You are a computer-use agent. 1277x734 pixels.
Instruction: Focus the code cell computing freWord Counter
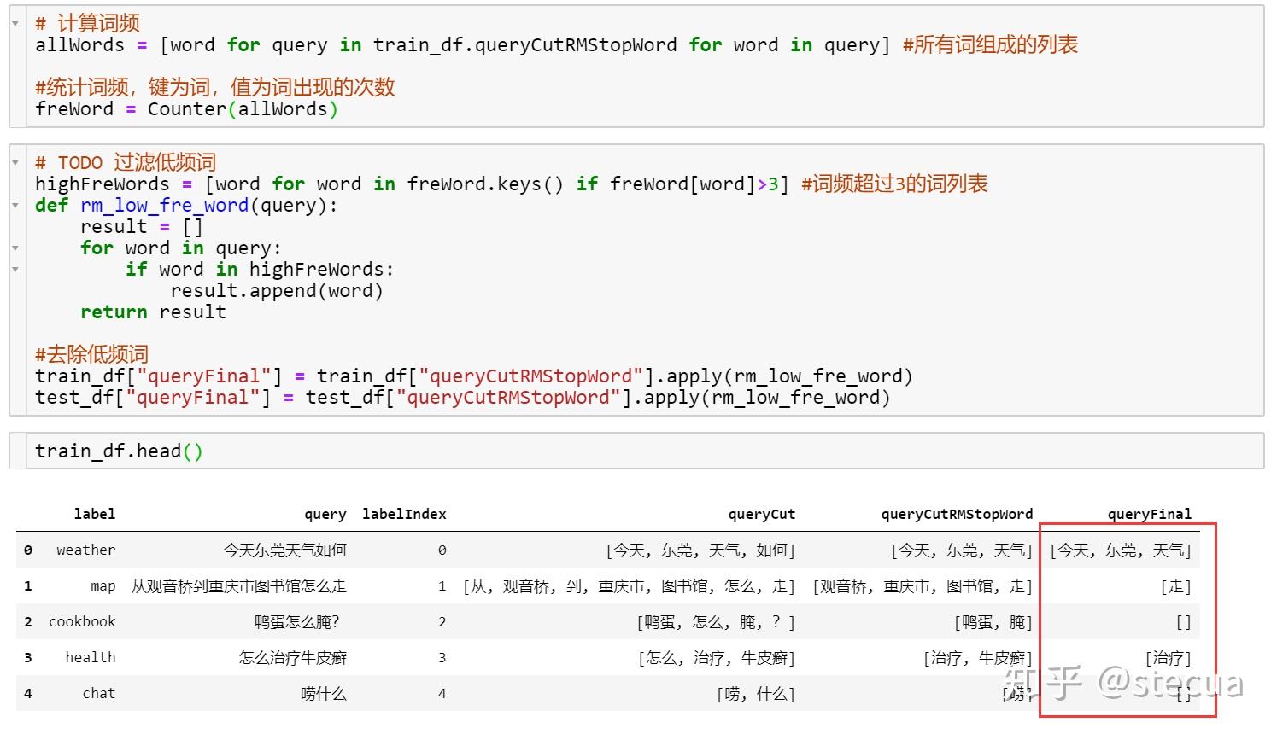pyautogui.click(x=636, y=67)
